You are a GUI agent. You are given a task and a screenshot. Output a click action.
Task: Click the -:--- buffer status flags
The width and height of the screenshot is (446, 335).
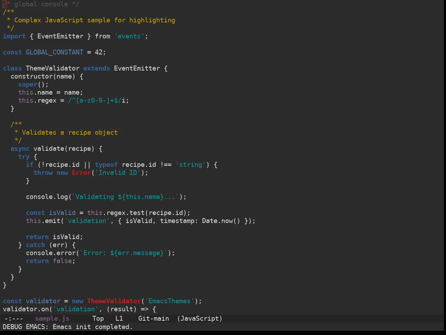pyautogui.click(x=14, y=319)
